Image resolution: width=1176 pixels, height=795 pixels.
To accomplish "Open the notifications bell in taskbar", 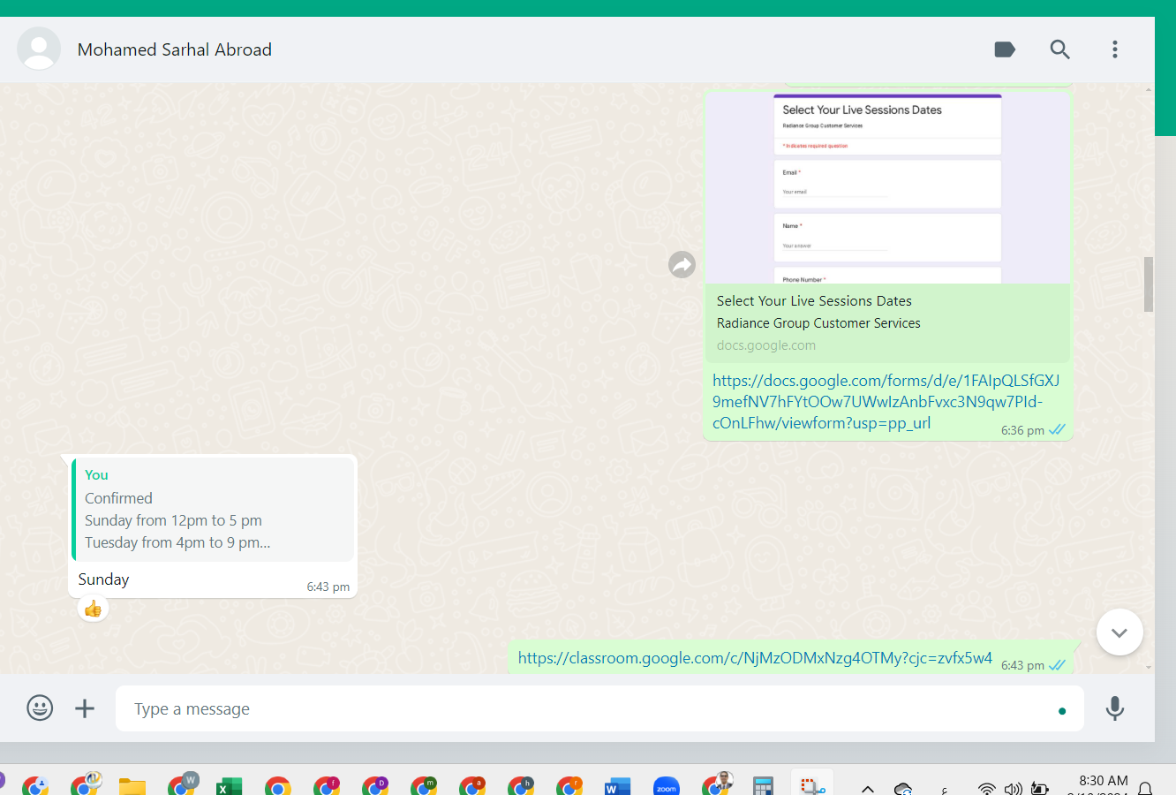I will (1145, 789).
